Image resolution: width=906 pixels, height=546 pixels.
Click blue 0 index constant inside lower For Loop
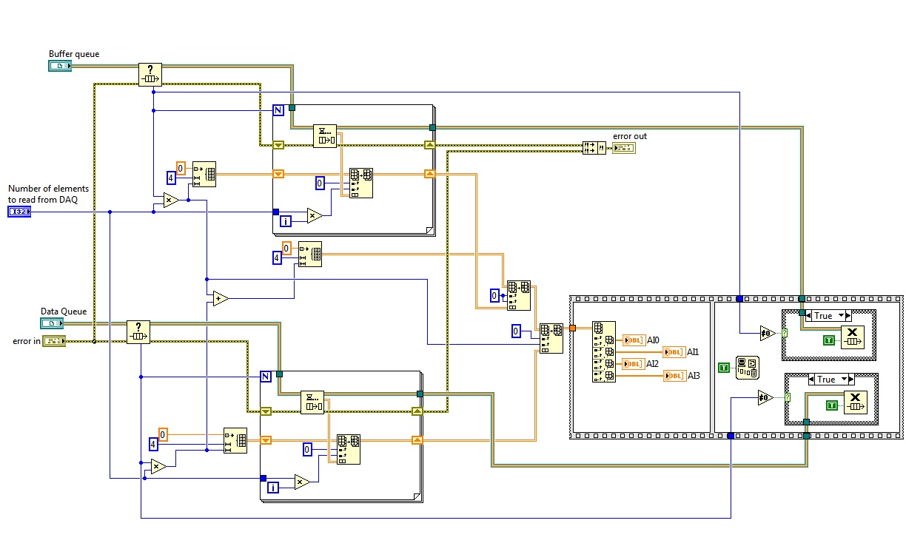click(307, 449)
